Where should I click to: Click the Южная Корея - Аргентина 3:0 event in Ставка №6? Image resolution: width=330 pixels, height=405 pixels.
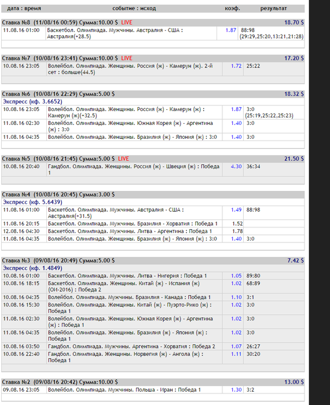[x=130, y=126]
